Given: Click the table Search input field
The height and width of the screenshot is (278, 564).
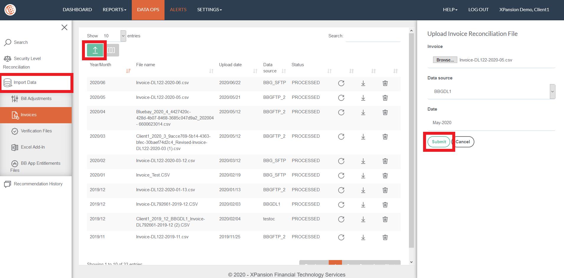Looking at the screenshot, I should point(373,36).
